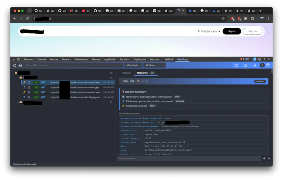283x180 pixels.
Task: Click the broom clear requests icon
Action: click(255, 65)
